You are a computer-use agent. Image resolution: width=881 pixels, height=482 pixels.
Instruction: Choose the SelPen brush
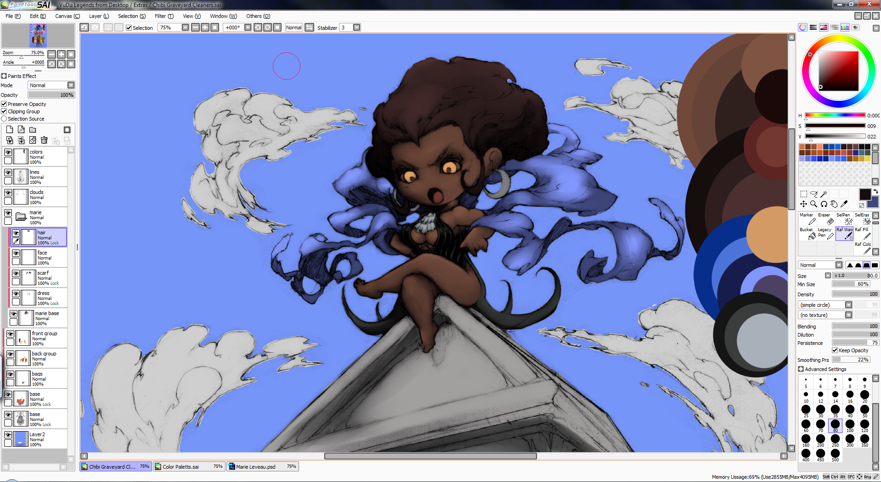click(844, 219)
